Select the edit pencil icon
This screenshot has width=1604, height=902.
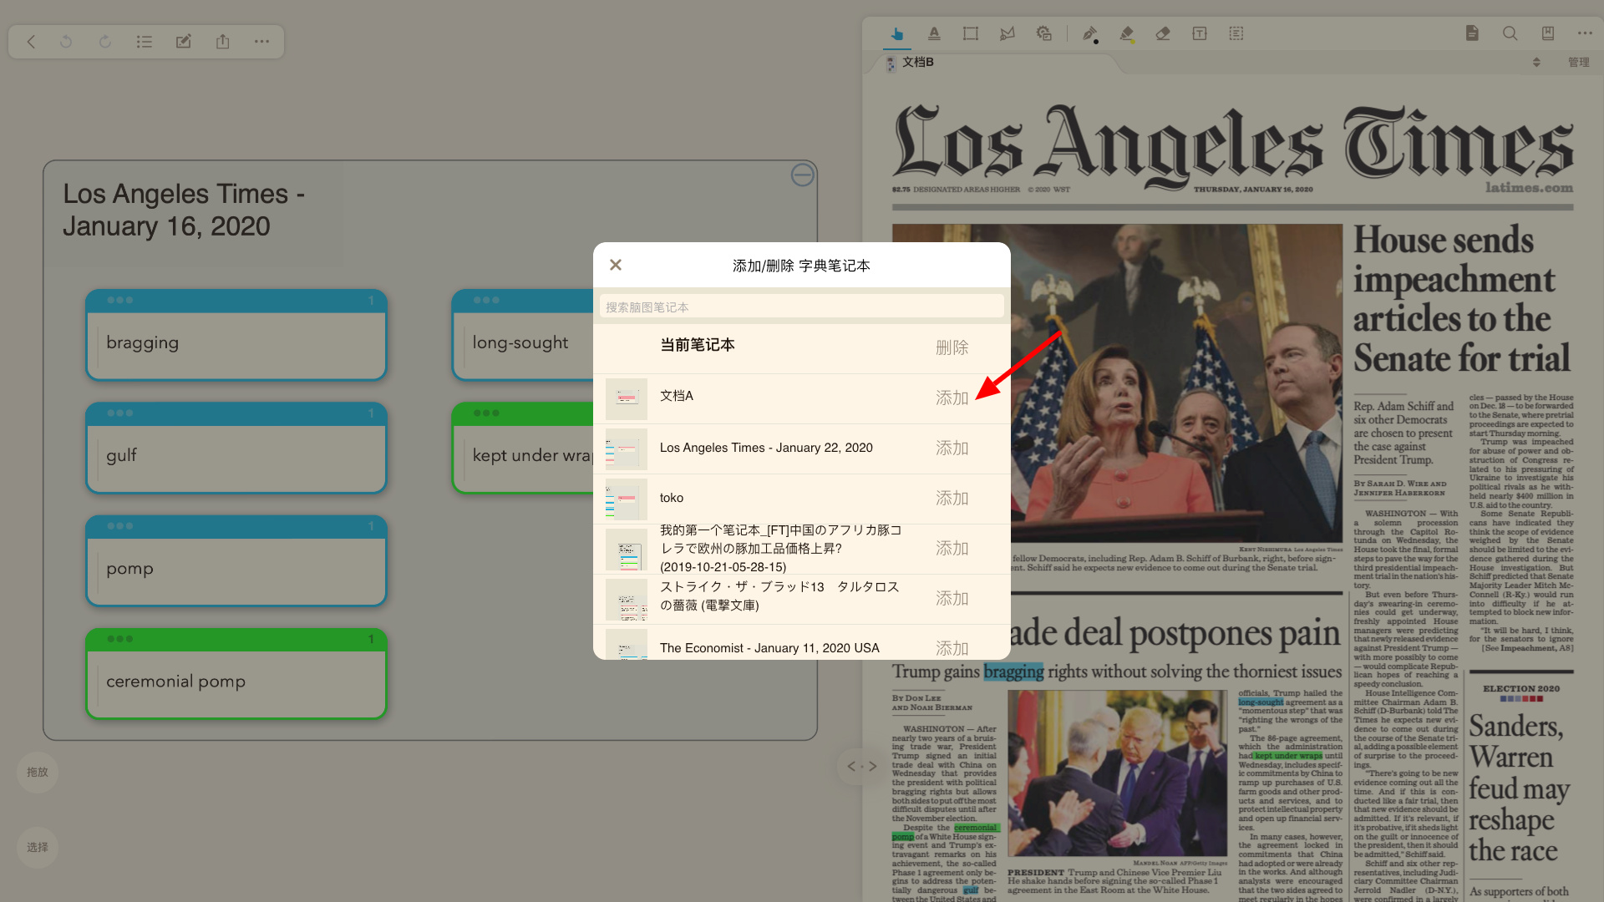click(184, 42)
